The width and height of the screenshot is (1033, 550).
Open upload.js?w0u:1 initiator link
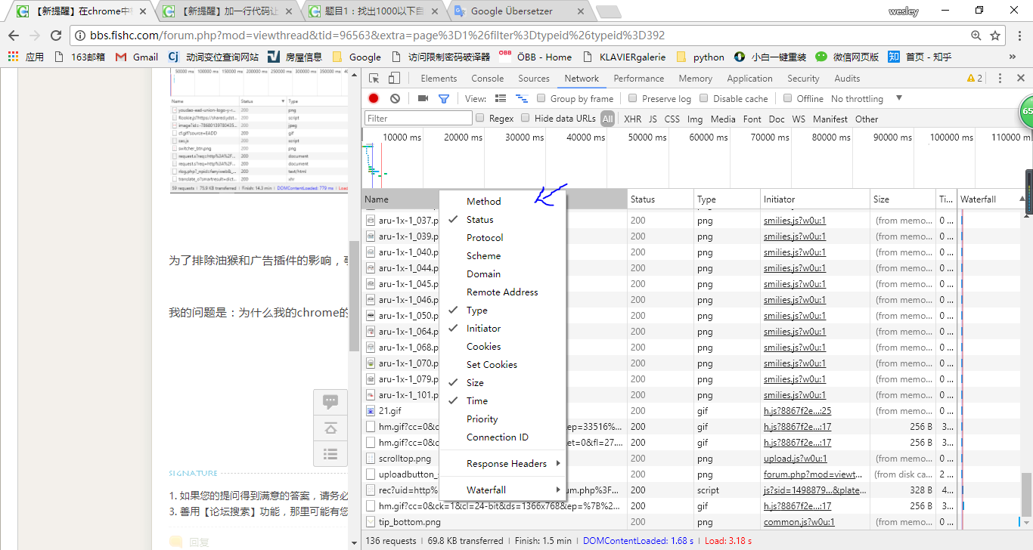(x=795, y=459)
